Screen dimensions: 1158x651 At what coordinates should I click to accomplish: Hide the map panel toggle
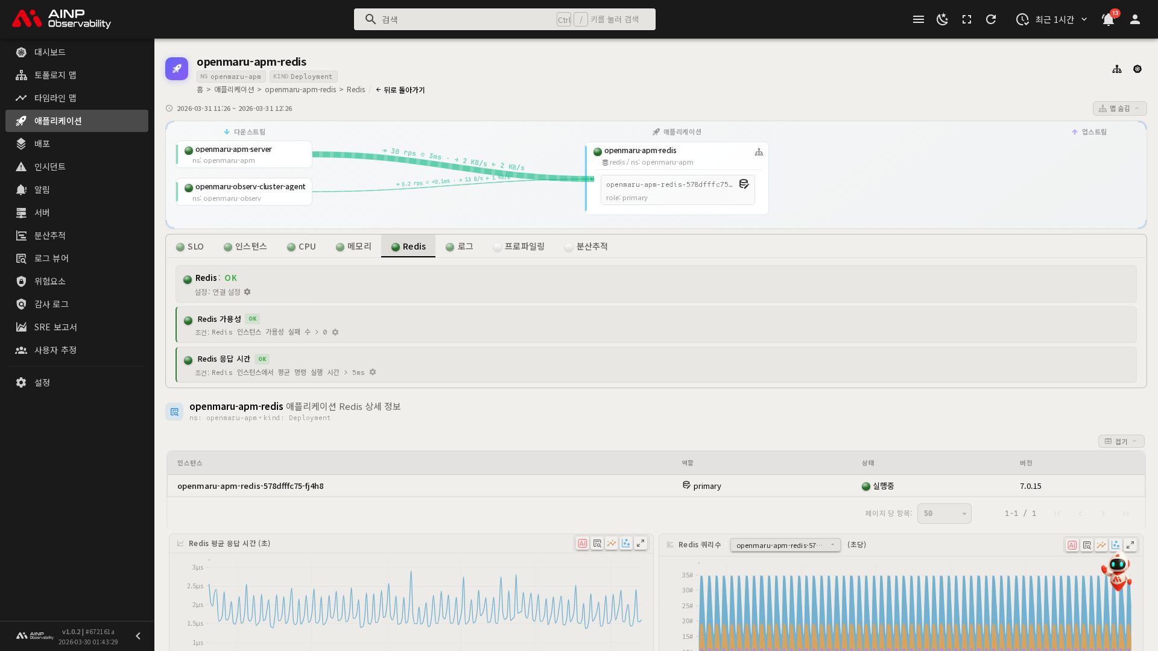click(1119, 108)
